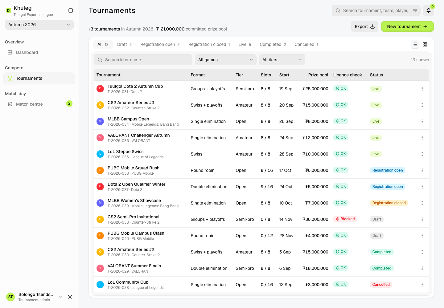
Task: Open the CS2 Semi-Pro Invitational tournament name
Action: 134,217
